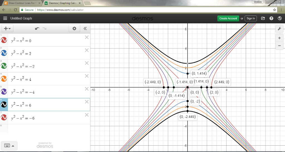
Task: Collapse the expression list panel
Action: [85, 28]
